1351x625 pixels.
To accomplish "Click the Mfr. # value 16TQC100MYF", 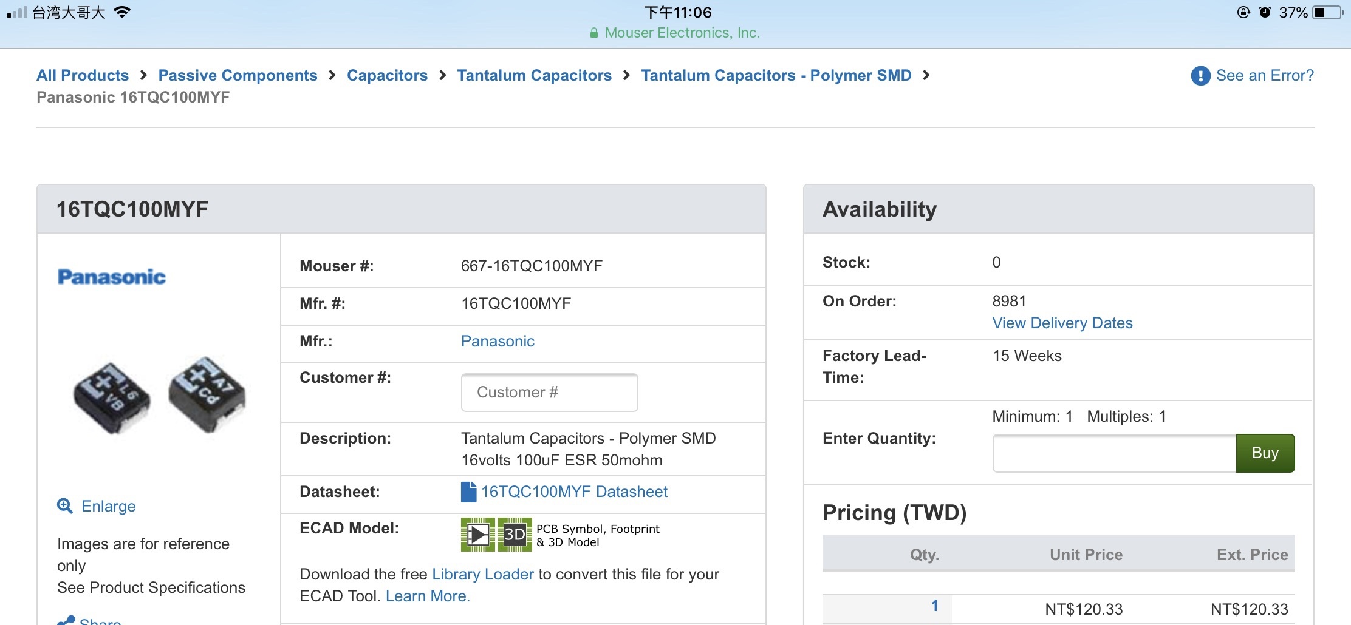I will [x=516, y=303].
